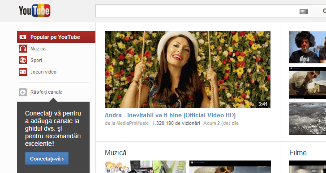326x173 pixels.
Task: Click the Acum 2 (de) zile text
Action: point(221,124)
